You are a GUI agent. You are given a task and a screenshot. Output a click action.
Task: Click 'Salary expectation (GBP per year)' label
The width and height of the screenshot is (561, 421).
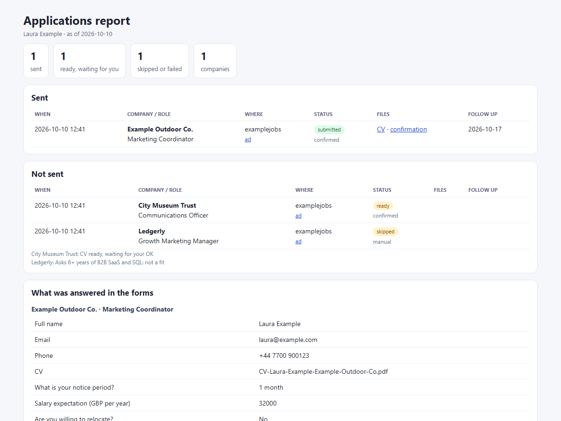[x=82, y=404]
